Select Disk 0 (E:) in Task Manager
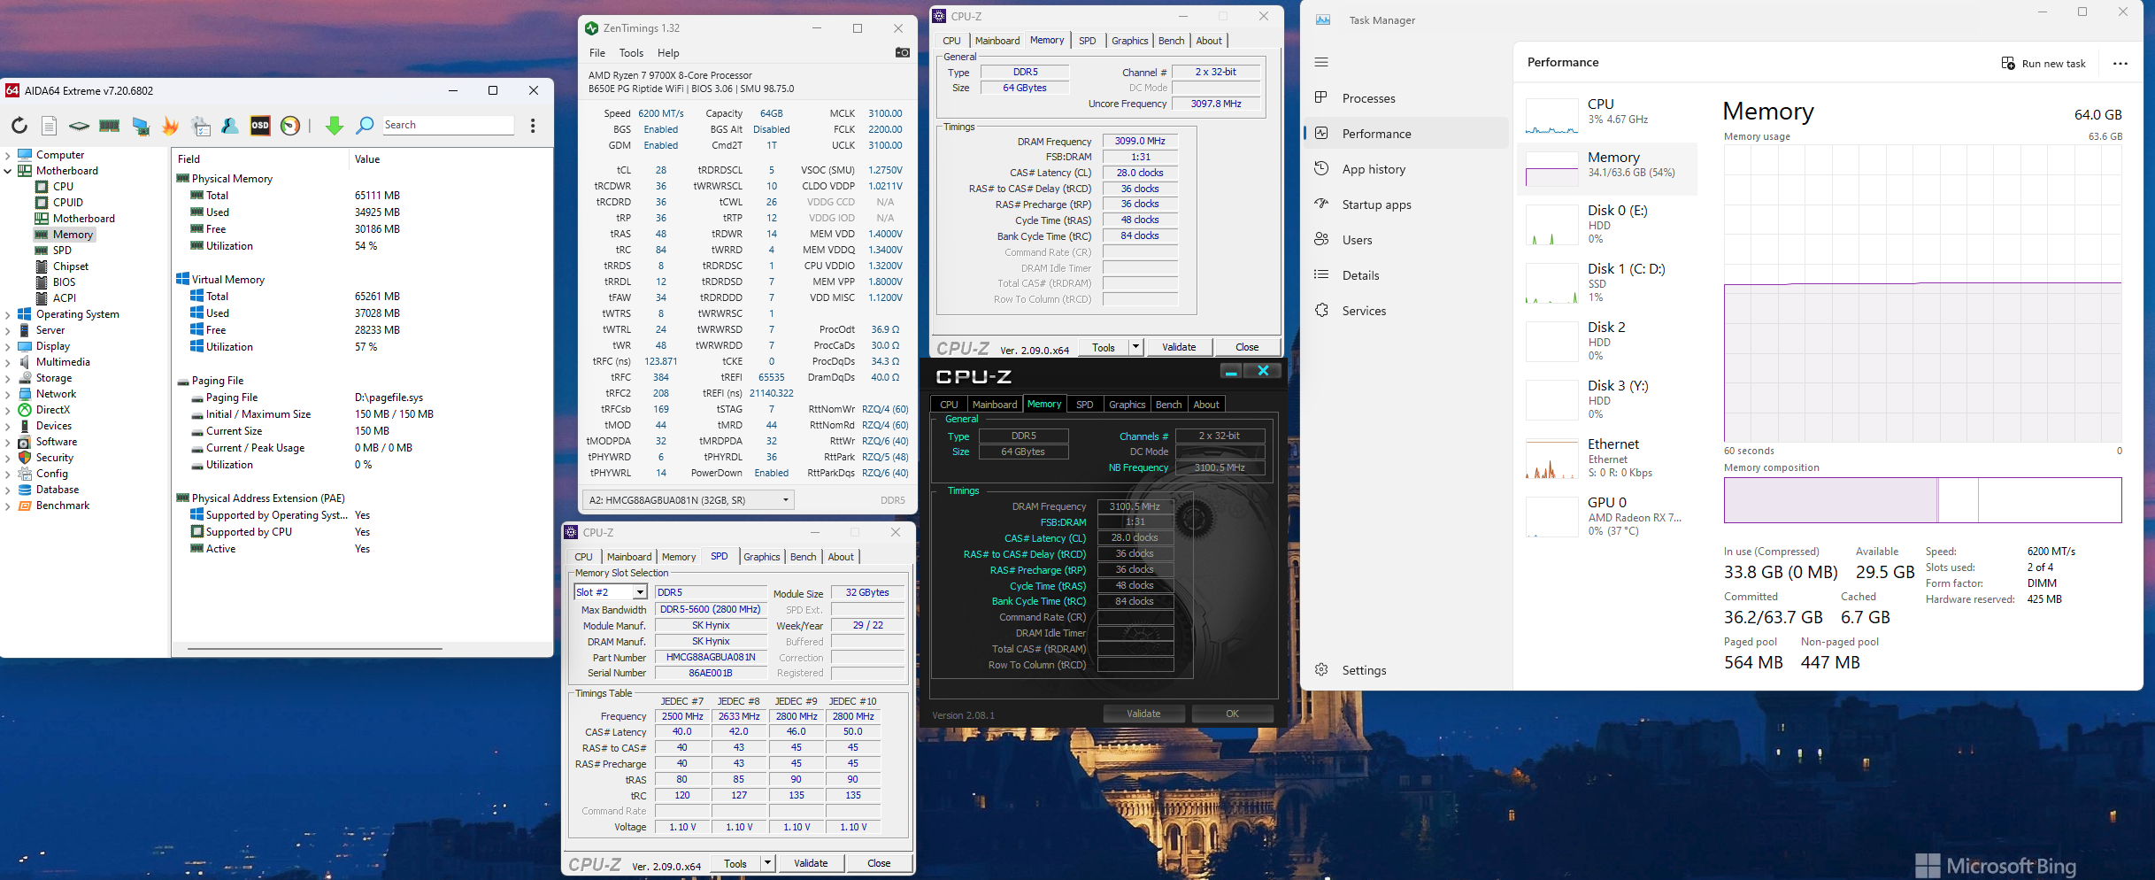The image size is (2155, 880). point(1608,224)
